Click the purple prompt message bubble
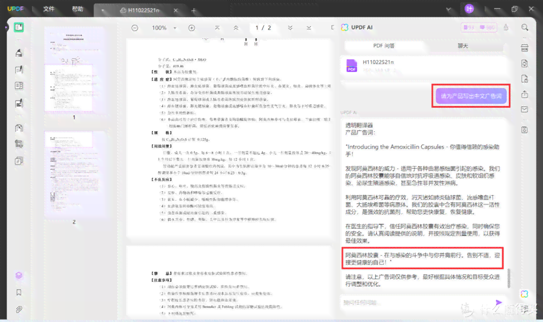This screenshot has width=543, height=322. [471, 96]
